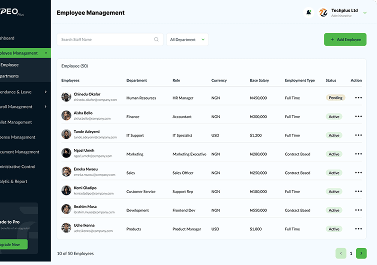The height and width of the screenshot is (265, 377).
Task: Click Emeka Nwosu's avatar photo
Action: 66,171
